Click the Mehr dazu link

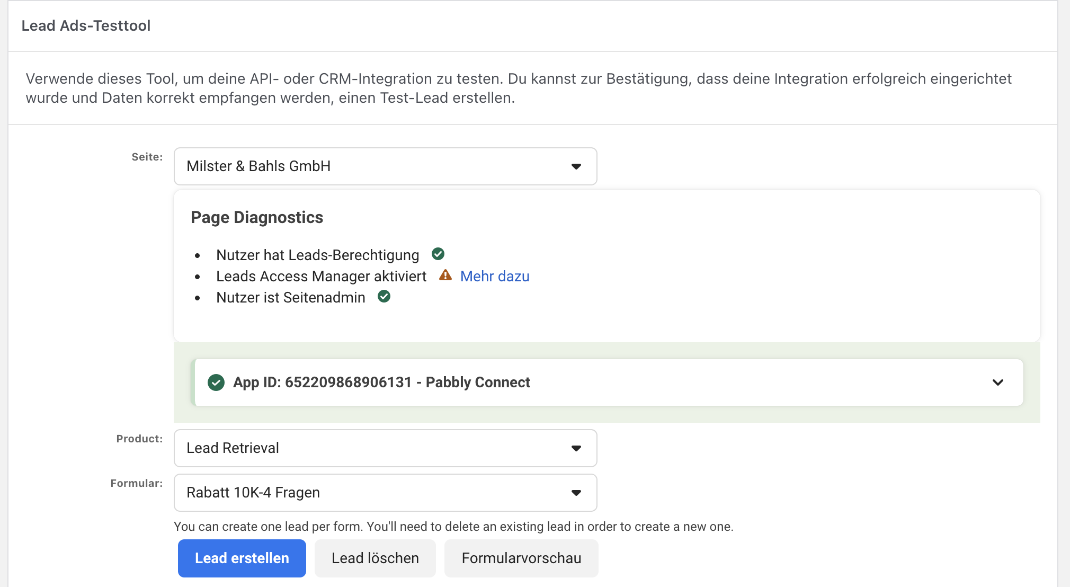(495, 276)
